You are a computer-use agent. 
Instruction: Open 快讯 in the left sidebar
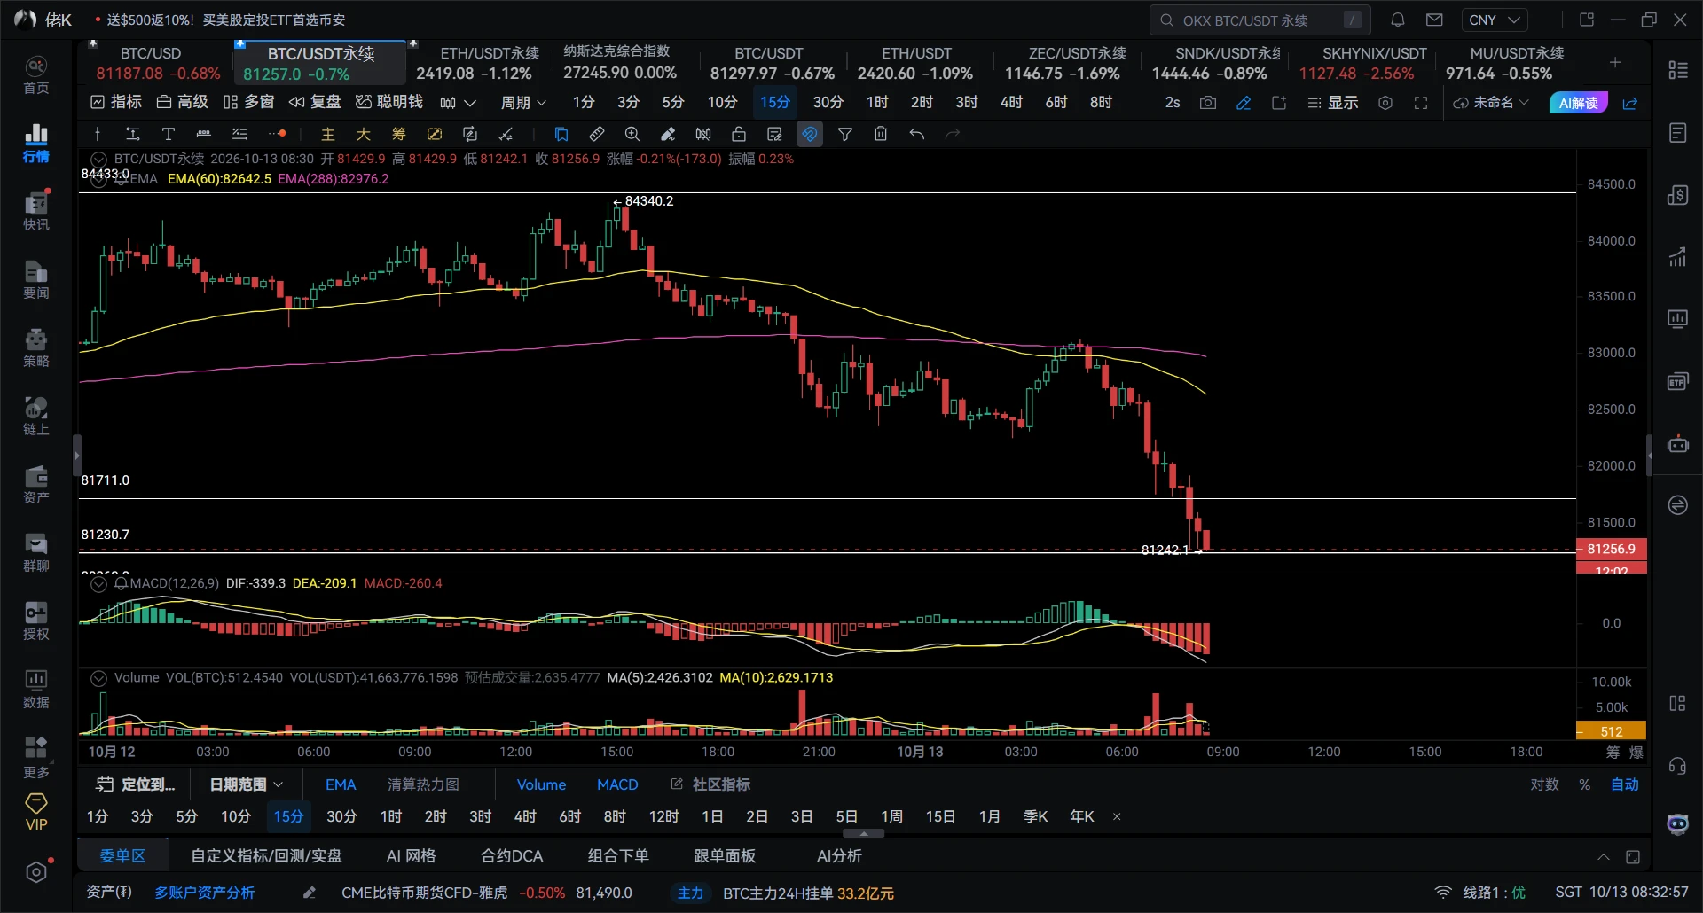point(36,211)
